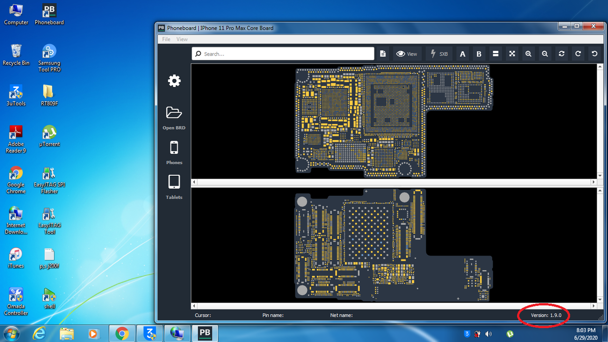Click the Pin name: status label
Viewport: 608px width, 342px height.
click(273, 315)
